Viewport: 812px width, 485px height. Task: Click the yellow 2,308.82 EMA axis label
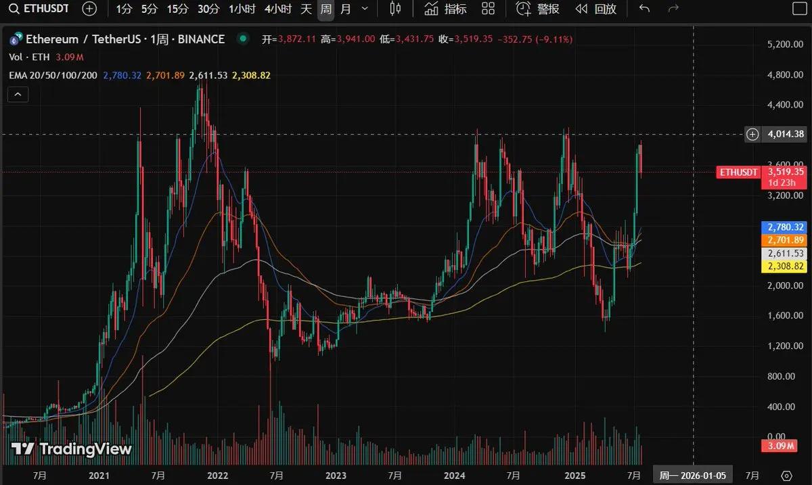[785, 267]
